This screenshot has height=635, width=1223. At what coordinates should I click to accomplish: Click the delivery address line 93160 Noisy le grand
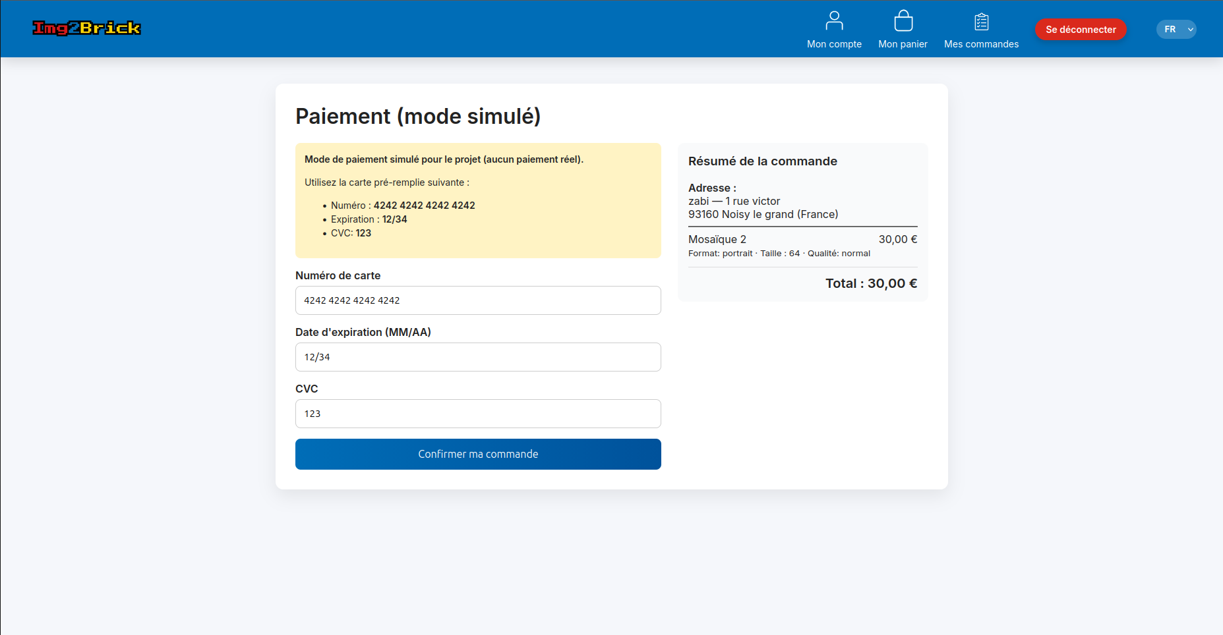[x=763, y=214]
